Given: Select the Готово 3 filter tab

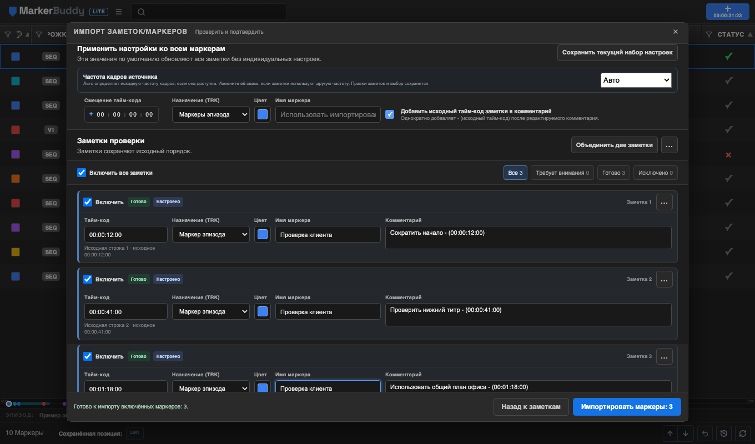Looking at the screenshot, I should (x=613, y=173).
